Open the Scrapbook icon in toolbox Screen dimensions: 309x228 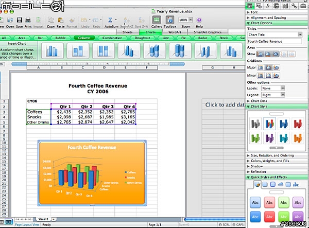pyautogui.click(x=276, y=6)
